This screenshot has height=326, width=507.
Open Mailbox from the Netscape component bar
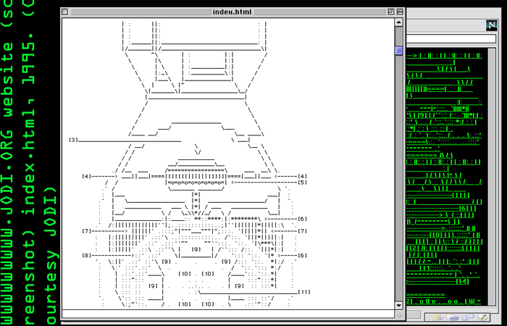[453, 317]
